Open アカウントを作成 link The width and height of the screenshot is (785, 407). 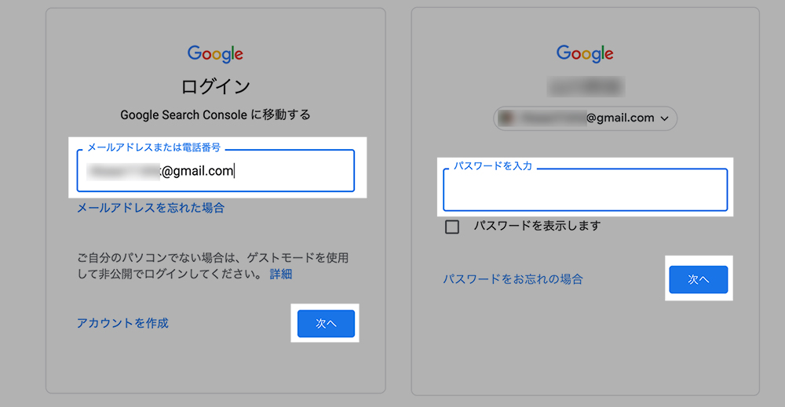(122, 323)
